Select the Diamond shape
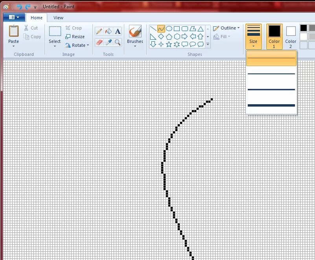315x260 pixels. (161, 37)
